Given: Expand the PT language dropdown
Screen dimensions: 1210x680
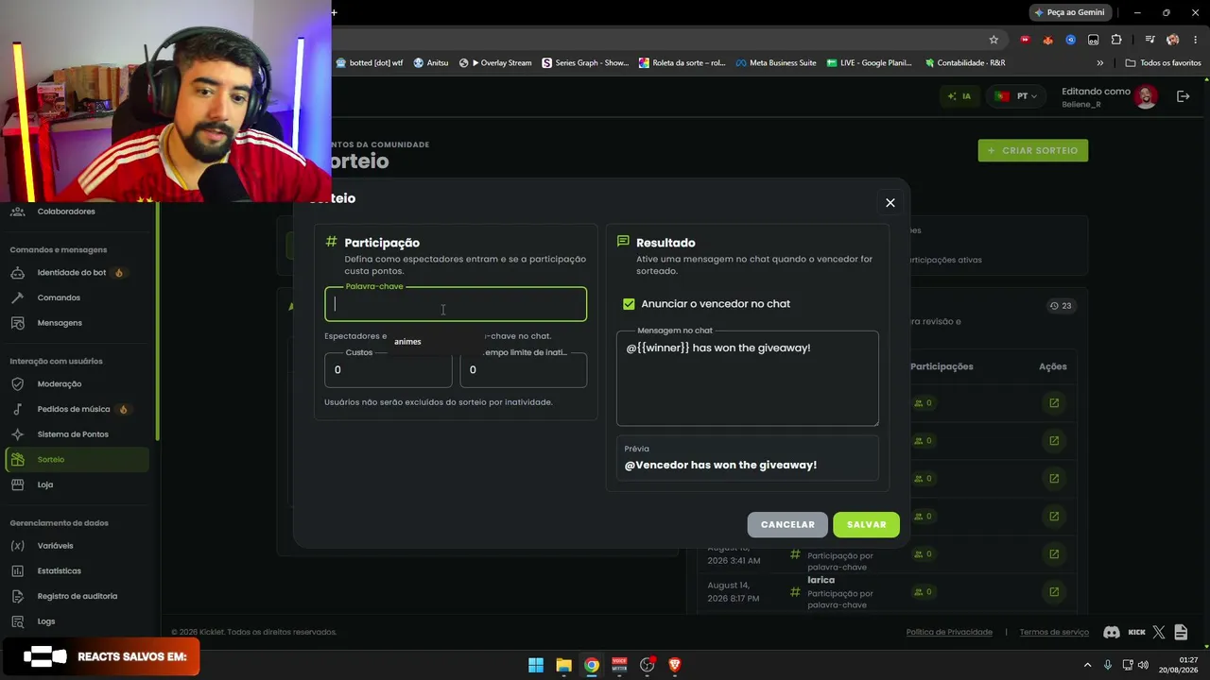Looking at the screenshot, I should coord(1015,96).
